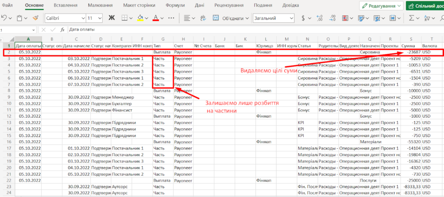444x197 pixels.
Task: Apply yellow fill color bucket
Action: coord(140,18)
